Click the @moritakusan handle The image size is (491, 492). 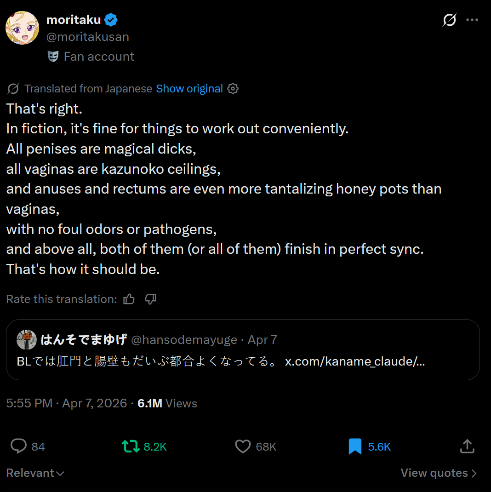point(88,37)
